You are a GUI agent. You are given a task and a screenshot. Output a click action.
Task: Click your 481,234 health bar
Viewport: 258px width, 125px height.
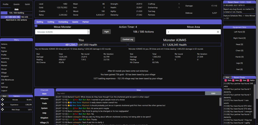[x=81, y=45]
